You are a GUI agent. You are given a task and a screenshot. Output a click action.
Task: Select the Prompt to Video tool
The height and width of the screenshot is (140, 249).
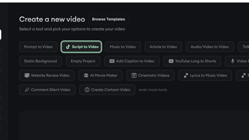[39, 47]
